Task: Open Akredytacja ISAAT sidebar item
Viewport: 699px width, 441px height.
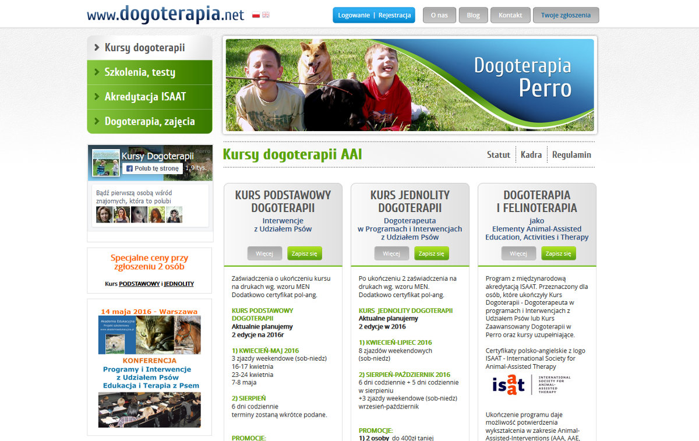Action: [150, 97]
